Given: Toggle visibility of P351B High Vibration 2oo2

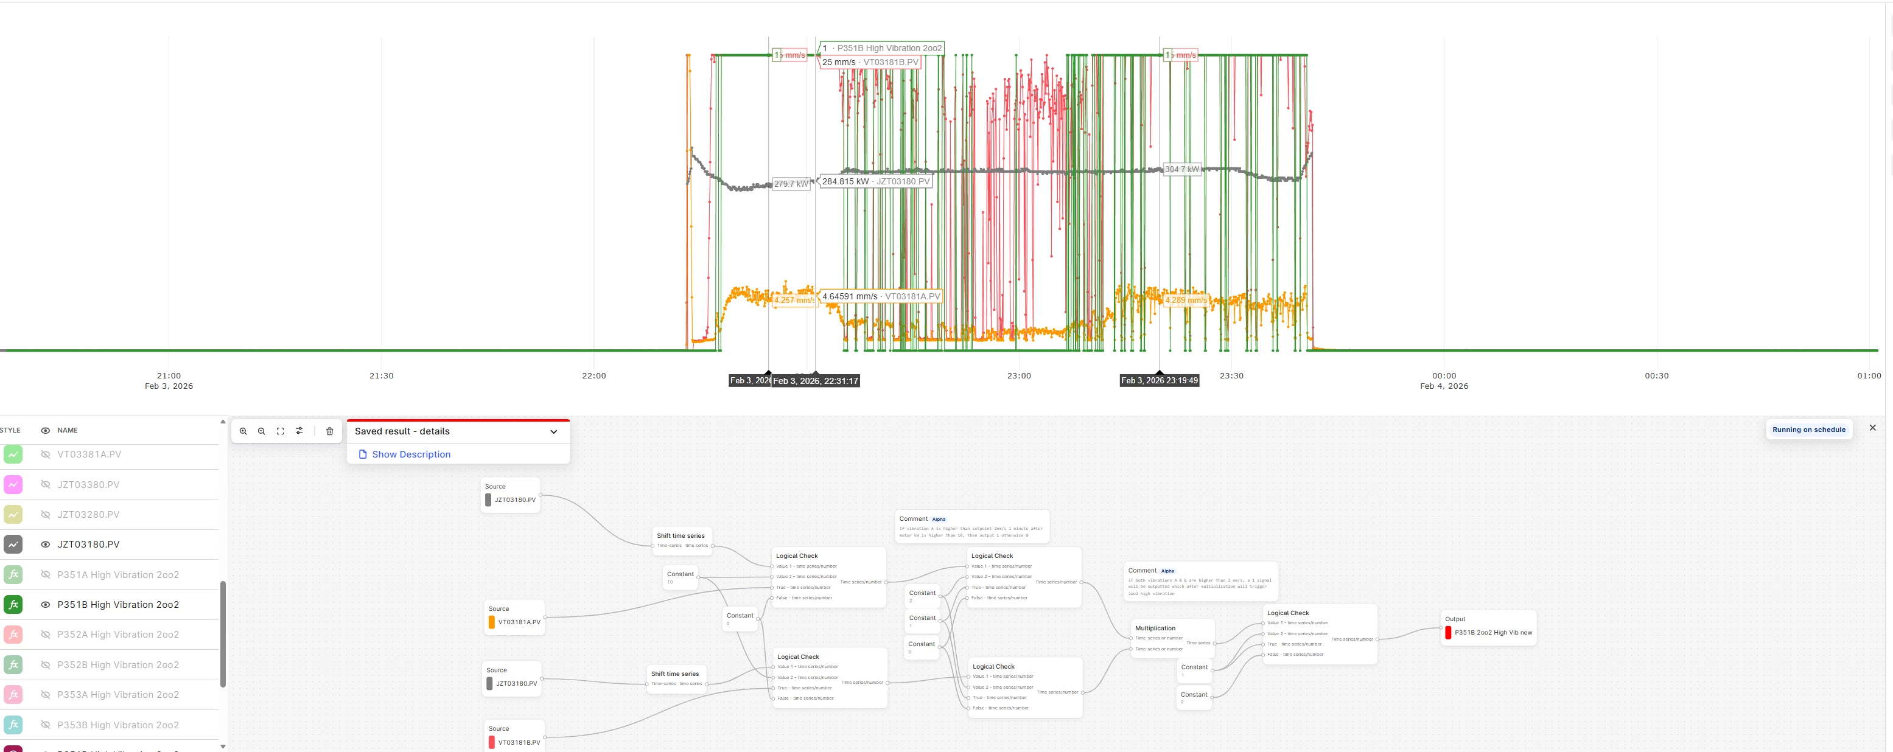Looking at the screenshot, I should (46, 604).
